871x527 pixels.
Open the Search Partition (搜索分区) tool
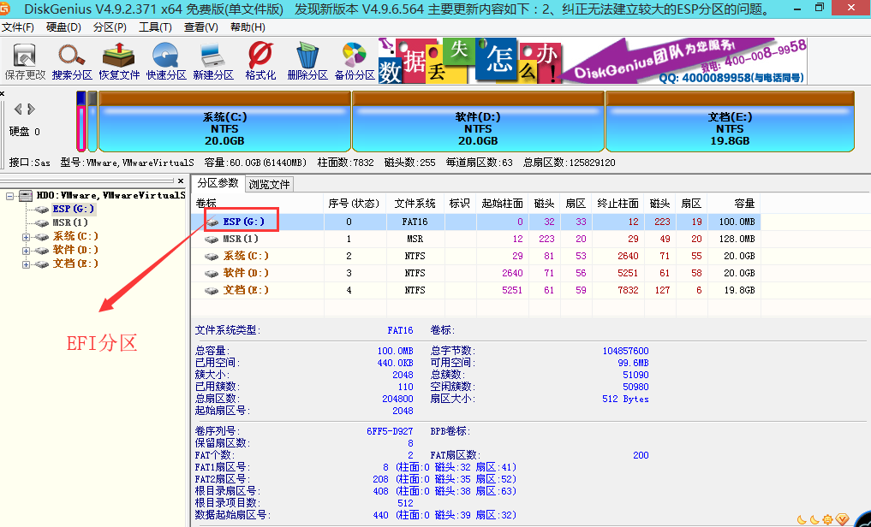72,61
